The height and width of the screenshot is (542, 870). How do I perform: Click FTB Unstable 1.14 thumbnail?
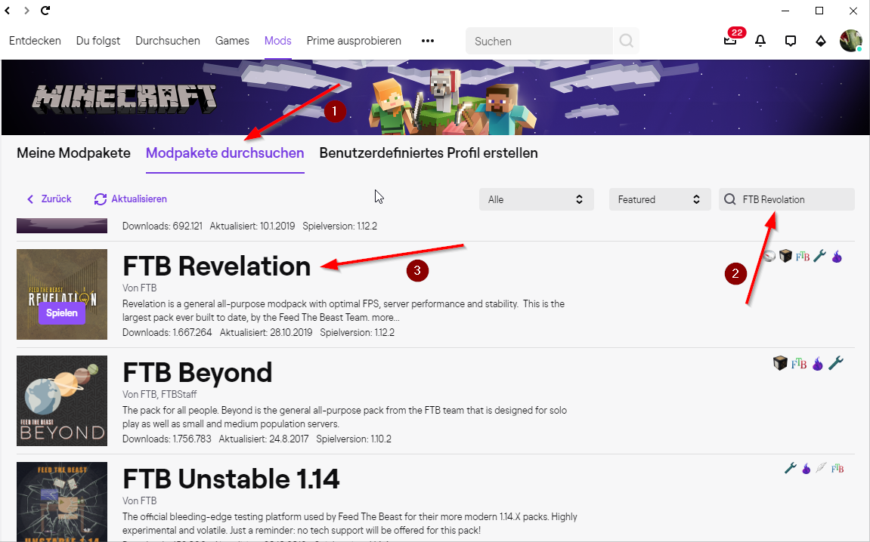(61, 501)
